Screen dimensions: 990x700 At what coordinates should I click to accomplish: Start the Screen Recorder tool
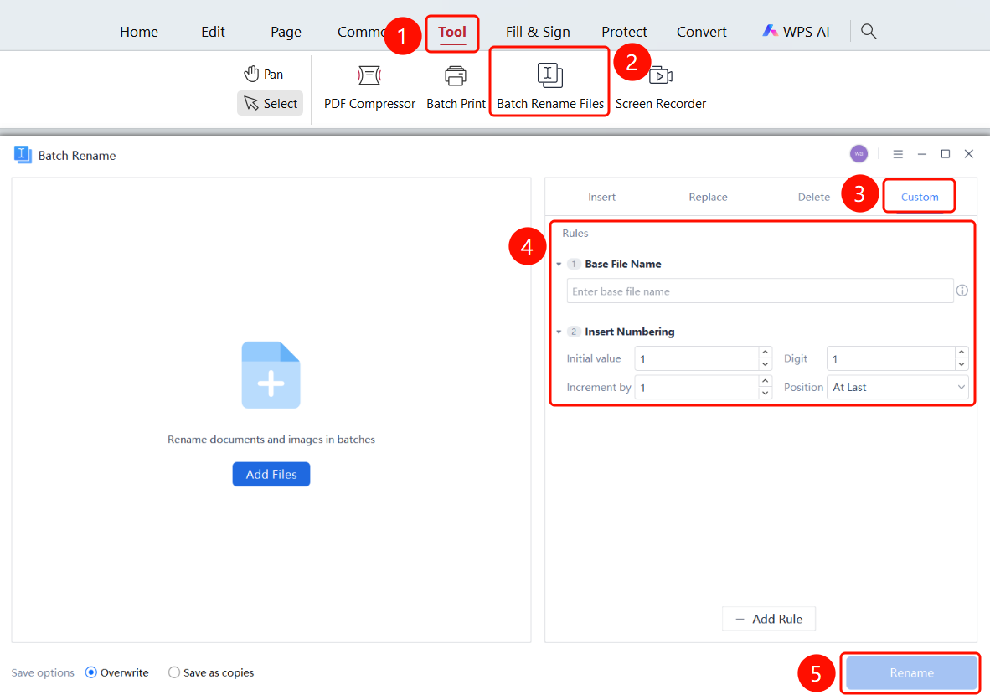tap(661, 88)
